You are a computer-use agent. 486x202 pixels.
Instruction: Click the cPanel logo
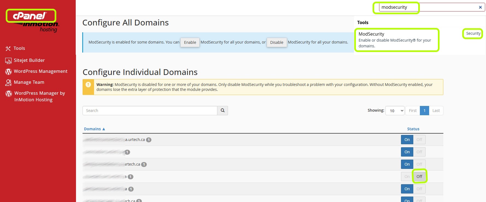click(31, 16)
